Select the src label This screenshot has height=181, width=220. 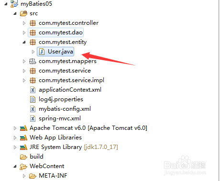click(33, 13)
